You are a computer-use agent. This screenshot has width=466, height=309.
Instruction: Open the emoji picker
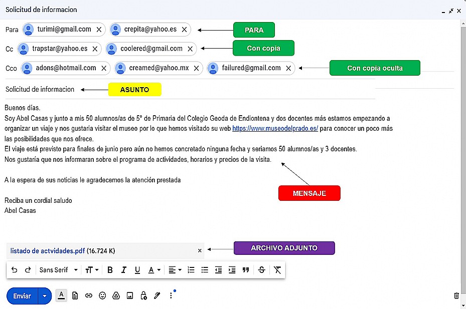[x=102, y=296]
